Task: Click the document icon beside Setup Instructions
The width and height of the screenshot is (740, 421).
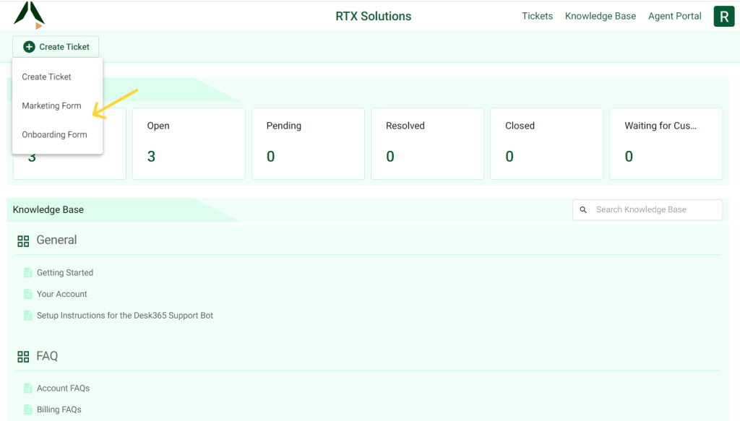Action: (x=27, y=316)
